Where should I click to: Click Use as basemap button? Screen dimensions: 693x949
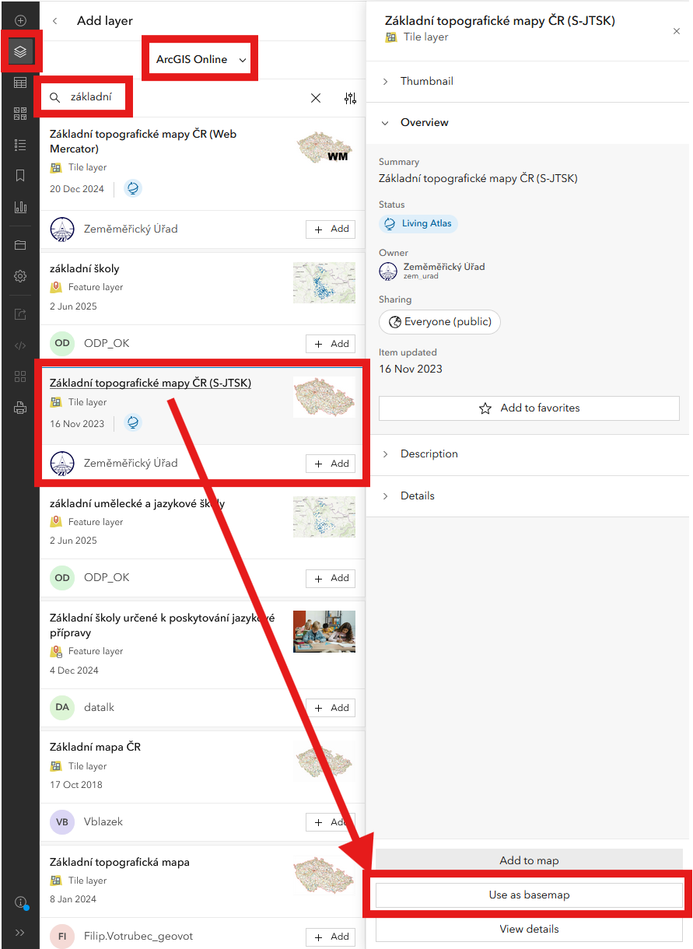tap(529, 895)
